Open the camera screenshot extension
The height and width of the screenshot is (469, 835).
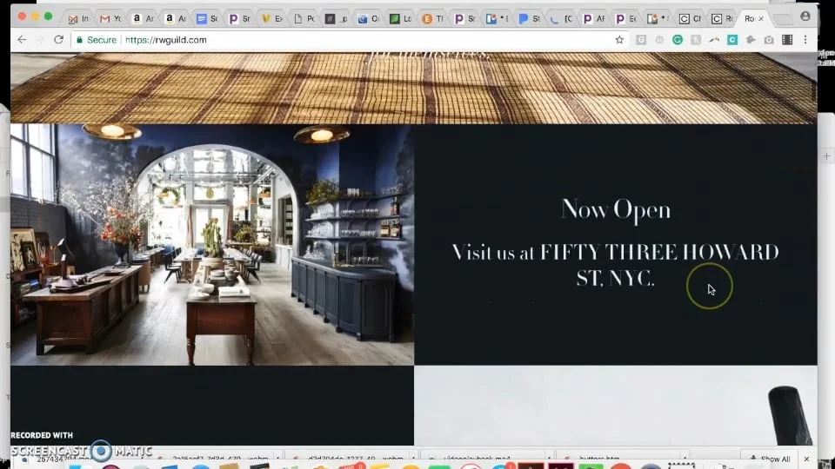coord(769,40)
